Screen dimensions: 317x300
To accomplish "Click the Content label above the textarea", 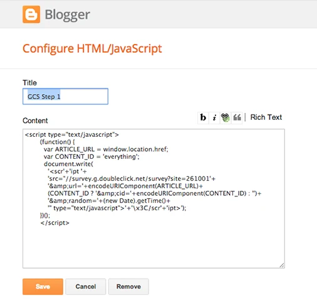I will pos(35,121).
